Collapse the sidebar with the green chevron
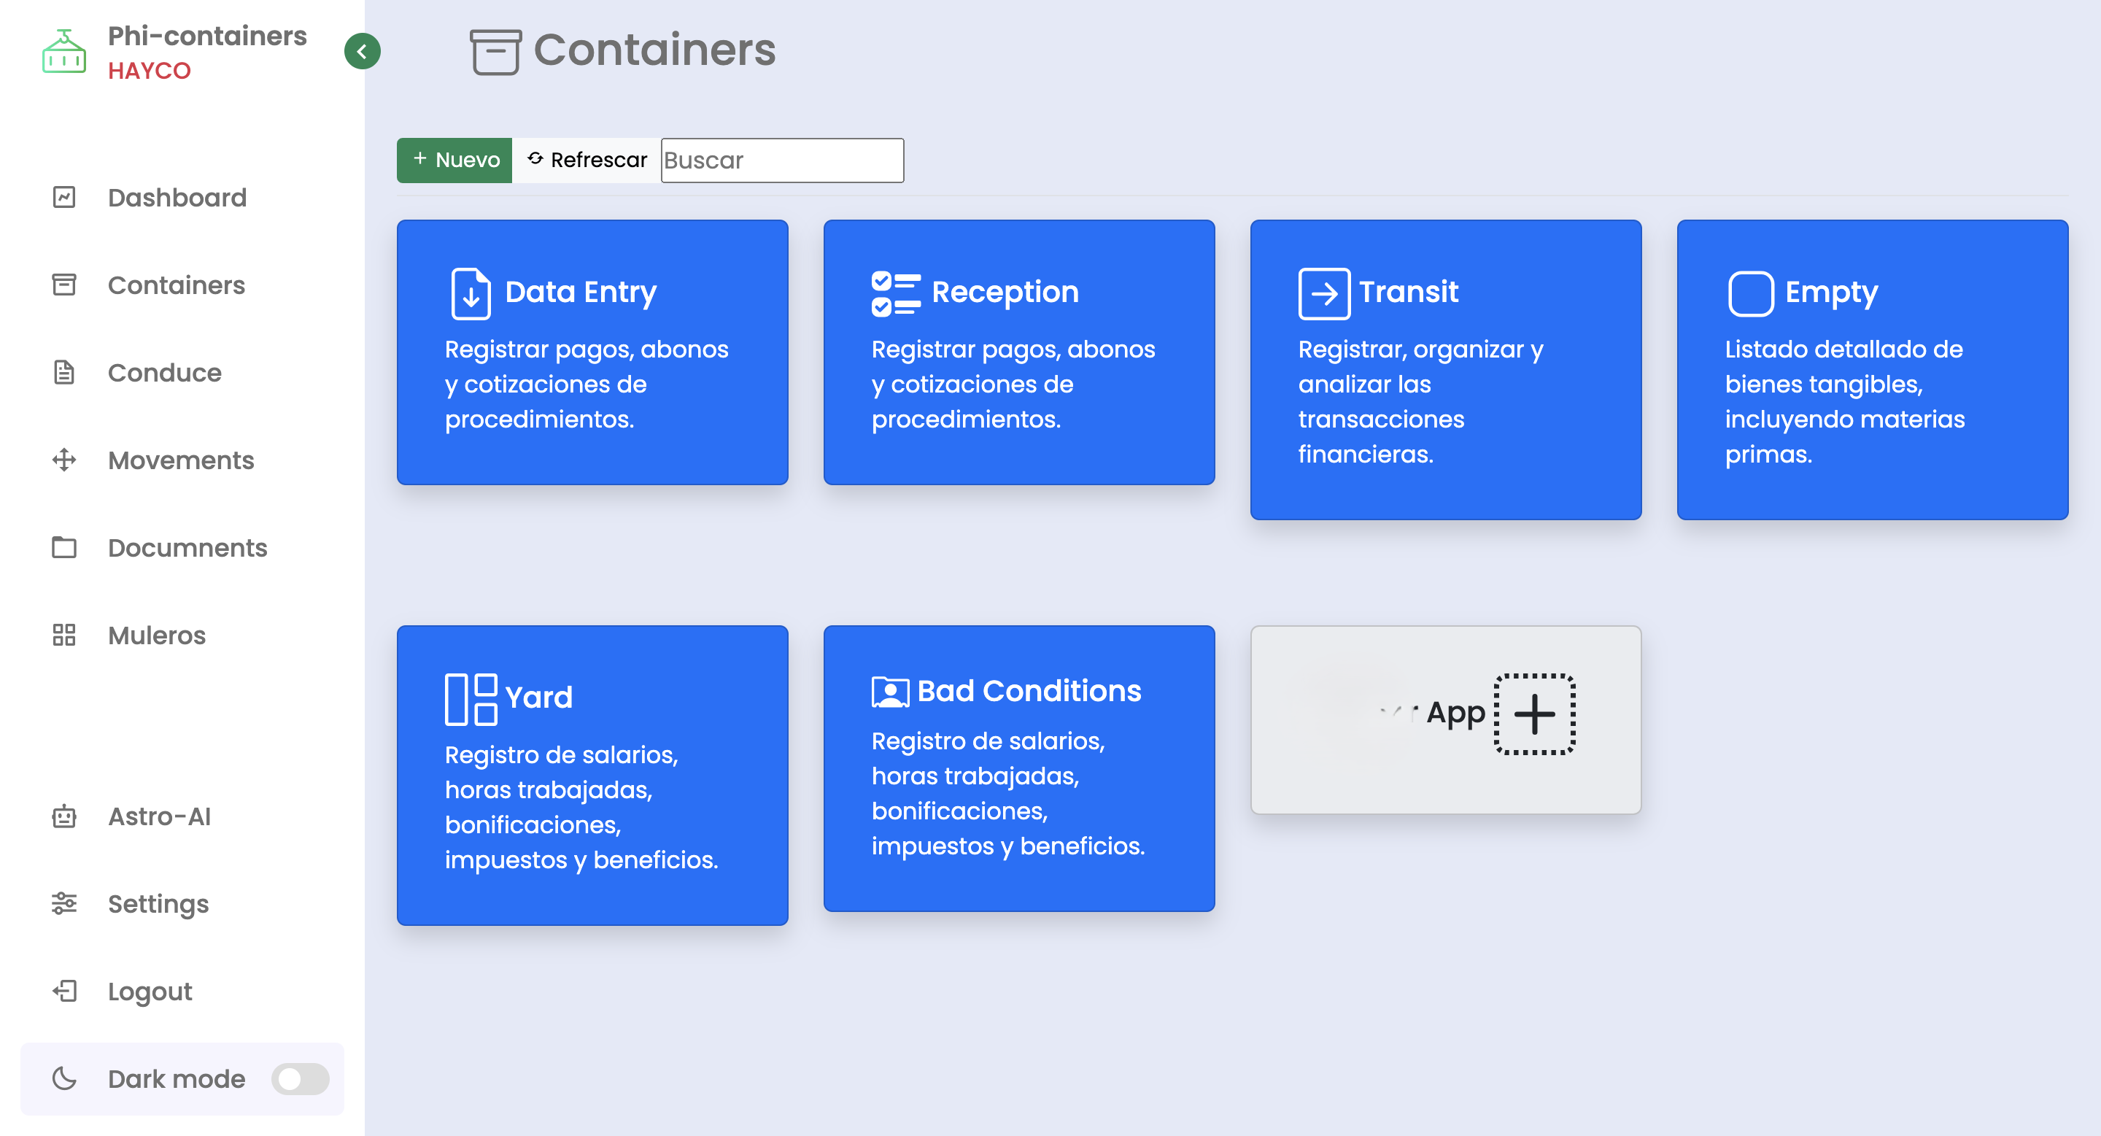 click(362, 51)
